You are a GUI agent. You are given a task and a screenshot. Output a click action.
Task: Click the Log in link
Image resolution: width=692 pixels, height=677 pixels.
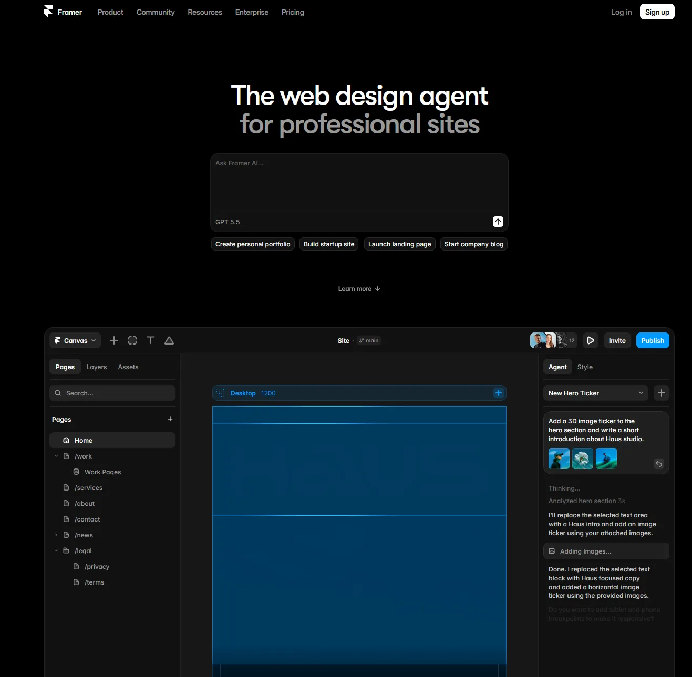[x=621, y=12]
